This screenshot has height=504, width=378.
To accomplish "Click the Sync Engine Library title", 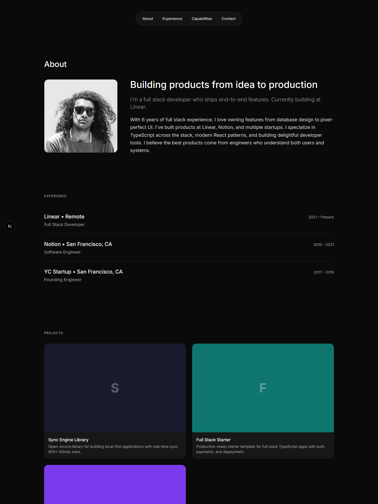I will 68,440.
